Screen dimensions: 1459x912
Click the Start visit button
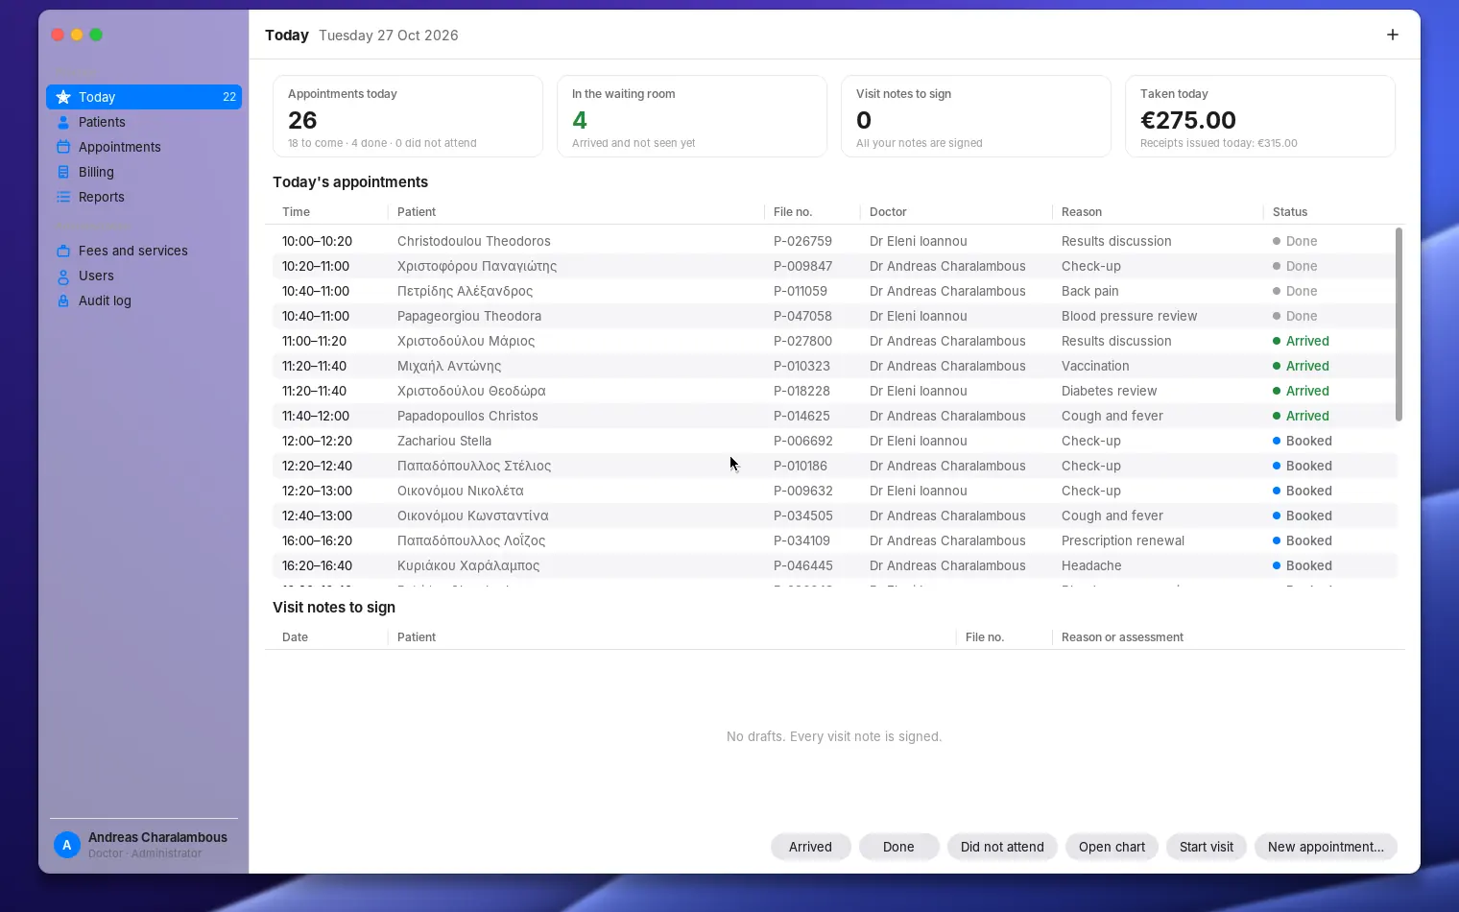[x=1207, y=847]
